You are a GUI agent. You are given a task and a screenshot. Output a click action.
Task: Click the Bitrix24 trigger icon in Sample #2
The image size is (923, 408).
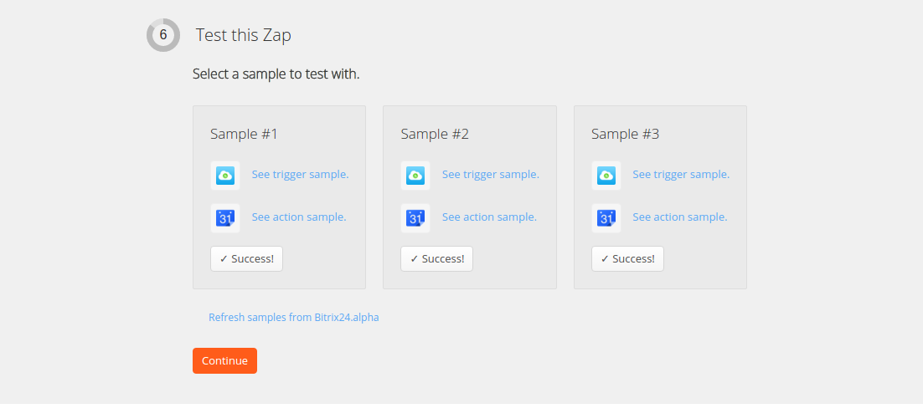click(415, 175)
